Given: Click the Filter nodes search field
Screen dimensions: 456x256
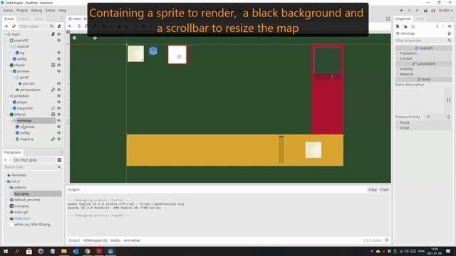Looking at the screenshot, I should 36,26.
